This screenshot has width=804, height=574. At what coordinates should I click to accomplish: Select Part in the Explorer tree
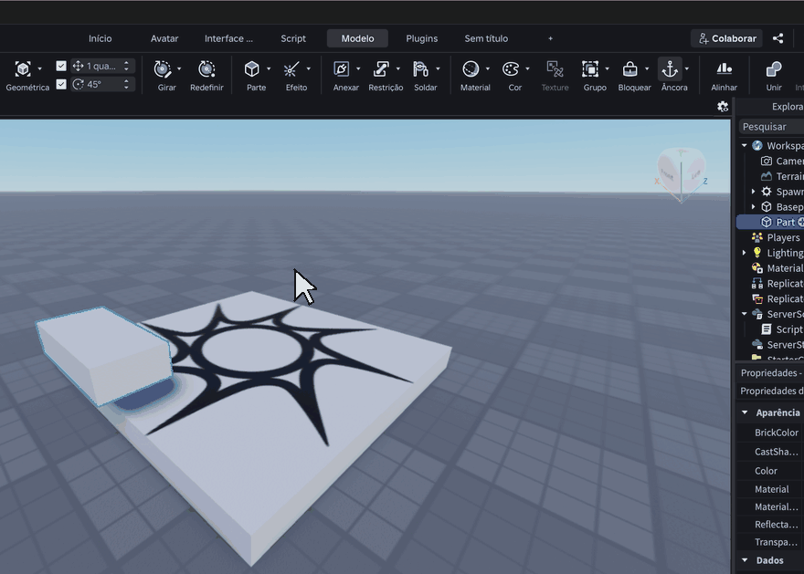(770, 222)
